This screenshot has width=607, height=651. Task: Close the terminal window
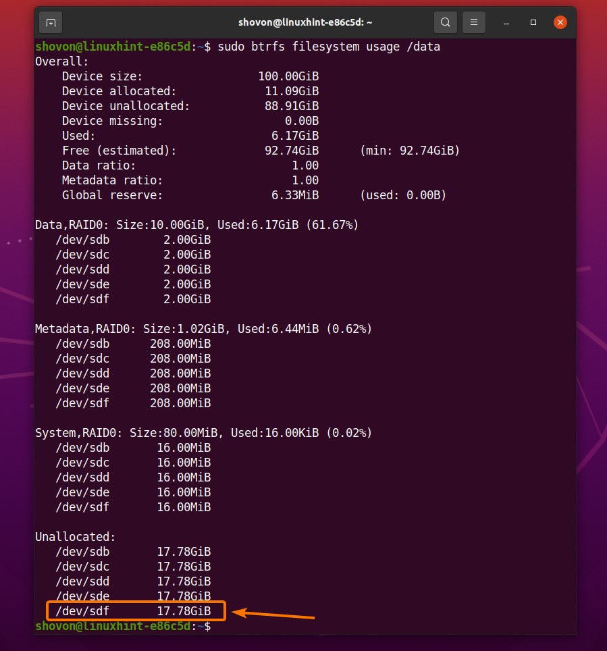pos(560,22)
